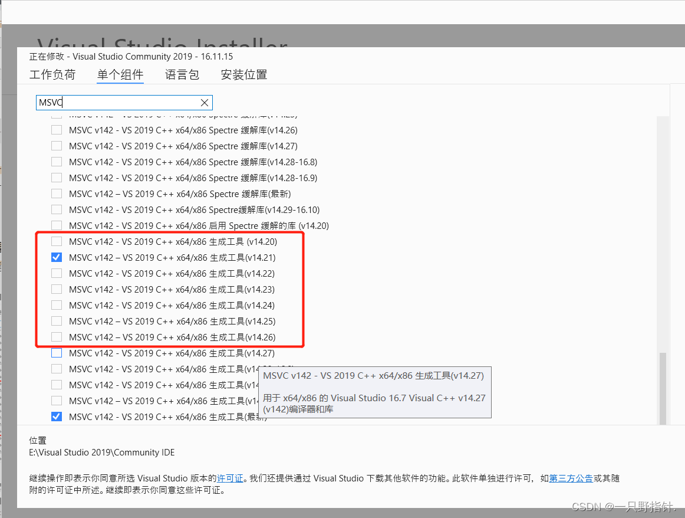Uncheck MSVC v142 生成工具 (v14.21)
Screen dimensions: 685x518
tap(57, 257)
